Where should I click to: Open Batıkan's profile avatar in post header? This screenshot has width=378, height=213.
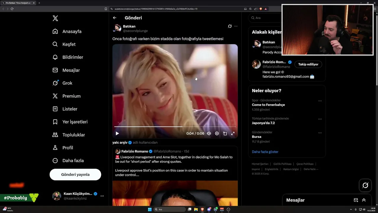pyautogui.click(x=117, y=28)
